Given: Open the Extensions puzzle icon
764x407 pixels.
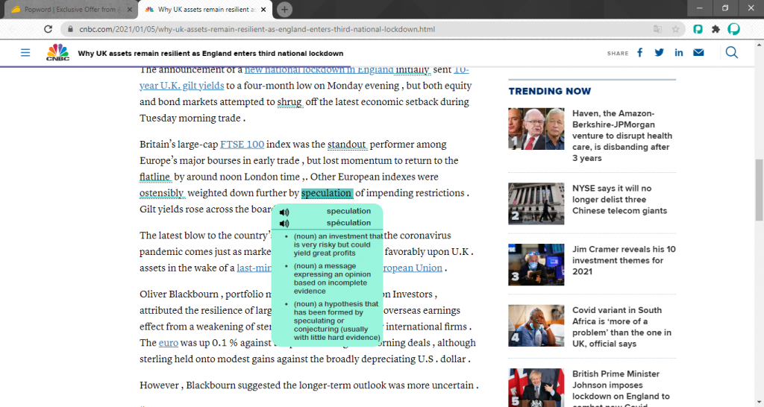Looking at the screenshot, I should [716, 29].
